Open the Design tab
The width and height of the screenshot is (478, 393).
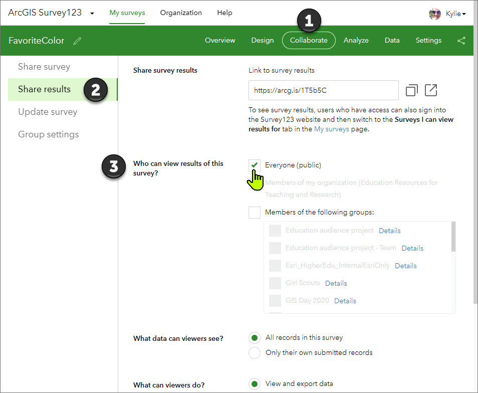coord(263,41)
